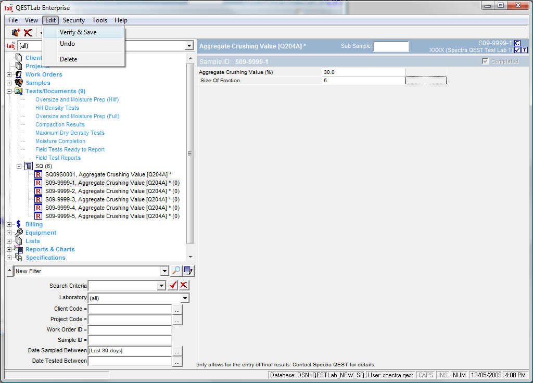Clear search criteria with red X button

tap(184, 285)
